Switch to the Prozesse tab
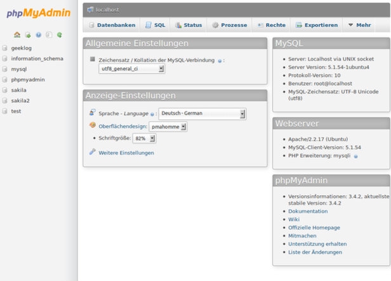The width and height of the screenshot is (391, 281). [229, 25]
